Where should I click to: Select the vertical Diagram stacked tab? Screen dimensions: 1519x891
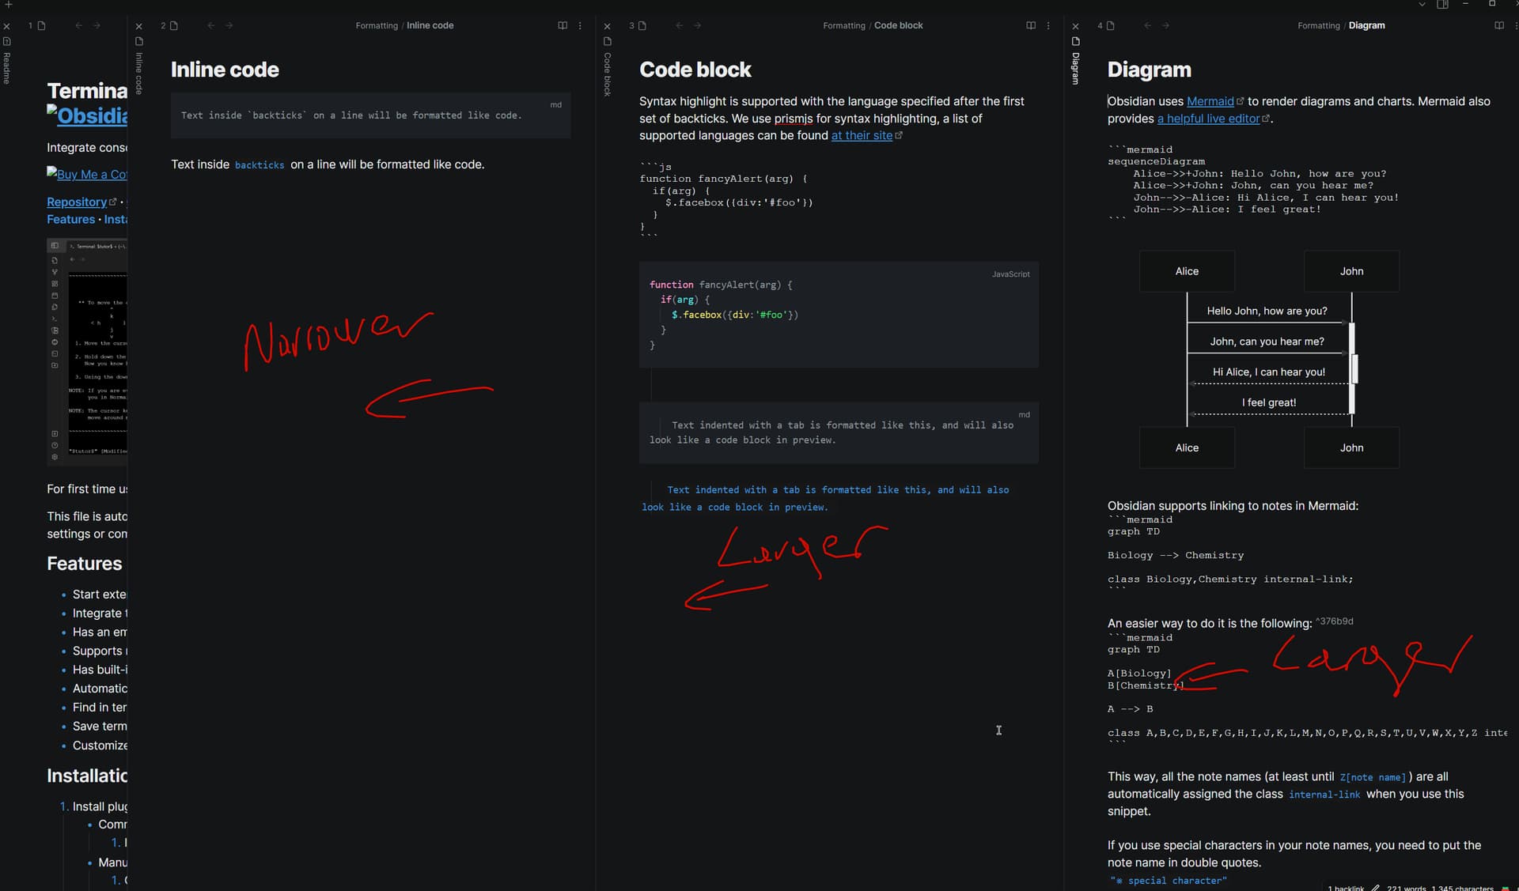point(1075,68)
